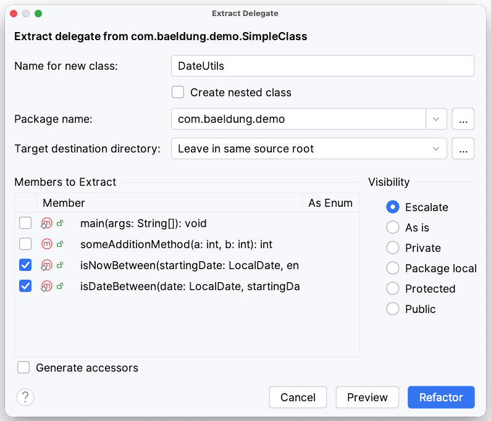The height and width of the screenshot is (421, 491).
Task: Click the public visibility lock icon for isDateBetween
Action: [x=60, y=286]
